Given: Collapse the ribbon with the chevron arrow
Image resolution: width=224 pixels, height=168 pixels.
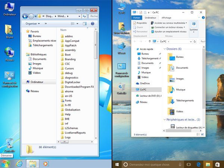Looking at the screenshot, I should (199, 18).
